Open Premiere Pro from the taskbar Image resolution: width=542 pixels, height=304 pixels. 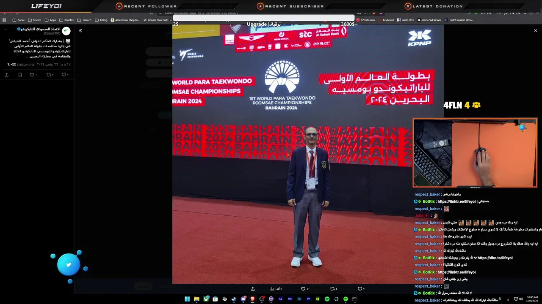click(x=308, y=299)
